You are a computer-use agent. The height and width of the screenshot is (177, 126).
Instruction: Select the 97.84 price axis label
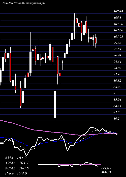pos(118,49)
